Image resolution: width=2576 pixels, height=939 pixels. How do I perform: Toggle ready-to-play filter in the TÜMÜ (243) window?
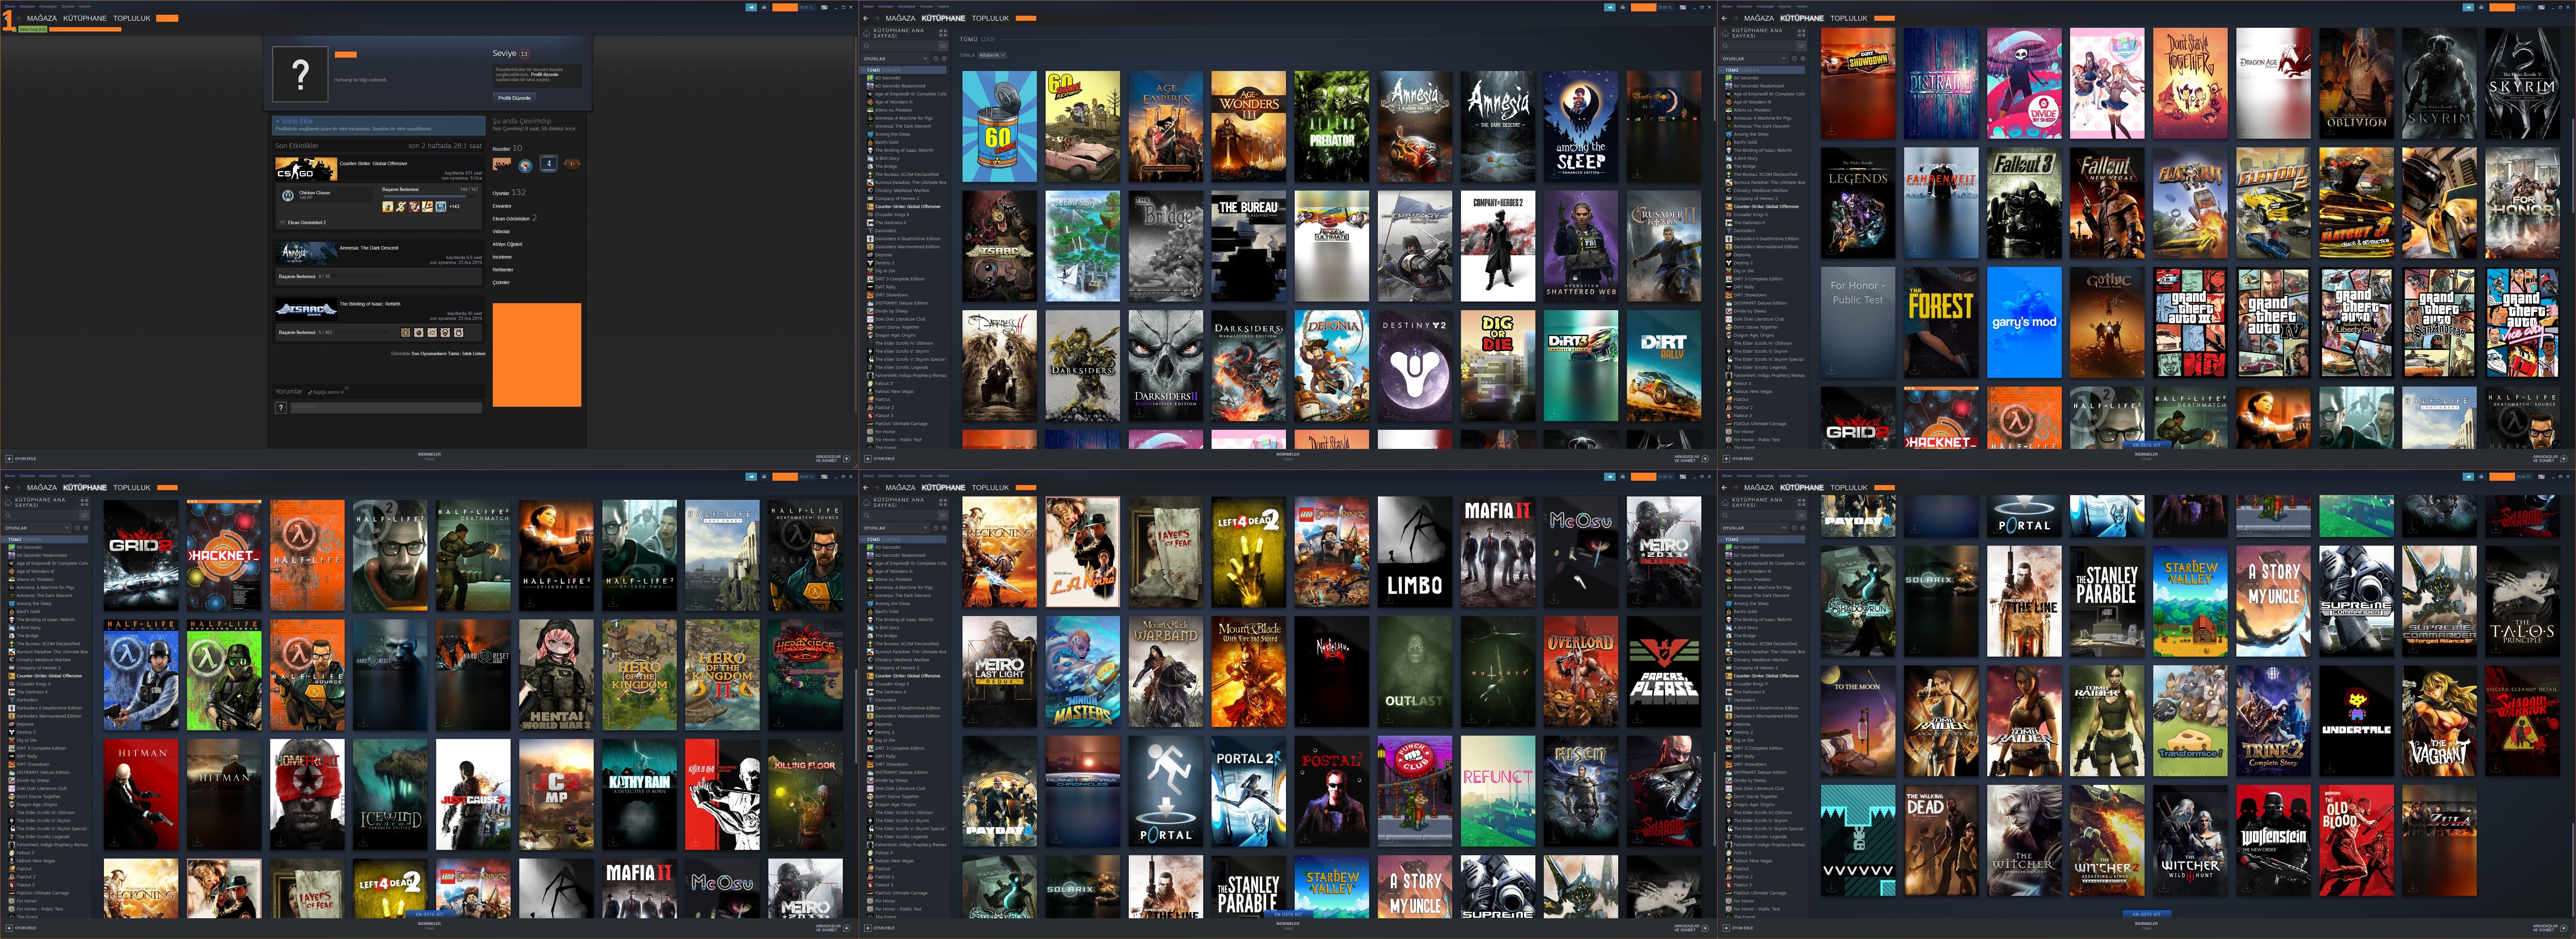[x=944, y=59]
